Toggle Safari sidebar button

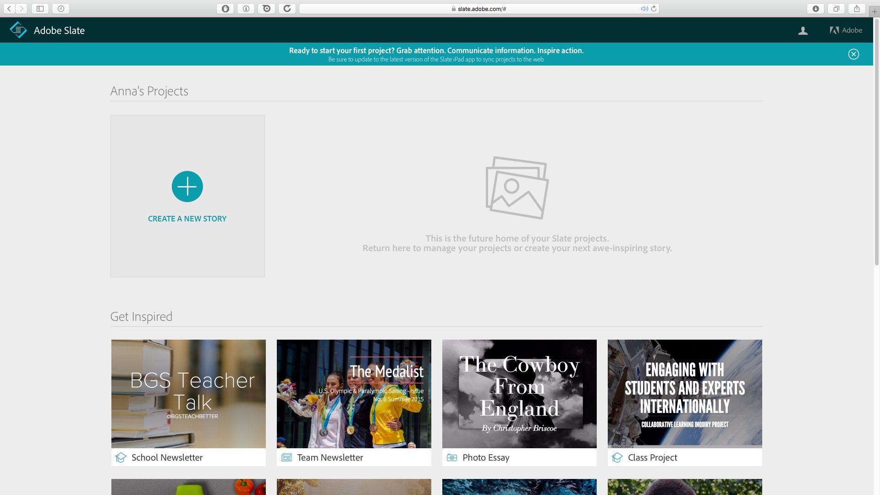40,8
